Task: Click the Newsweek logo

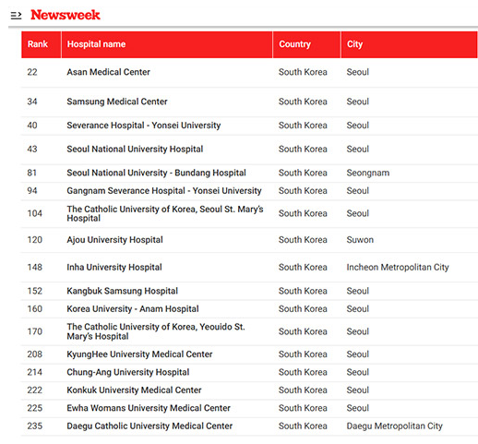Action: (66, 15)
